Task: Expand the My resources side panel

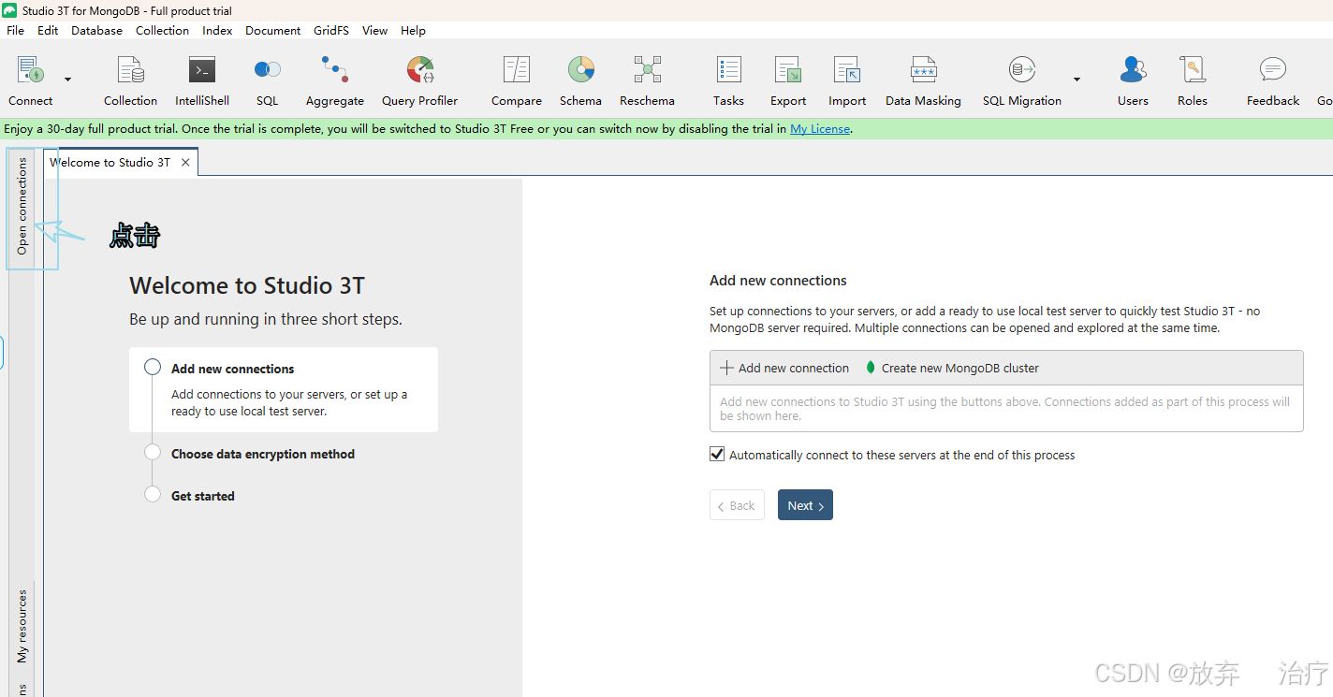Action: pyautogui.click(x=22, y=626)
